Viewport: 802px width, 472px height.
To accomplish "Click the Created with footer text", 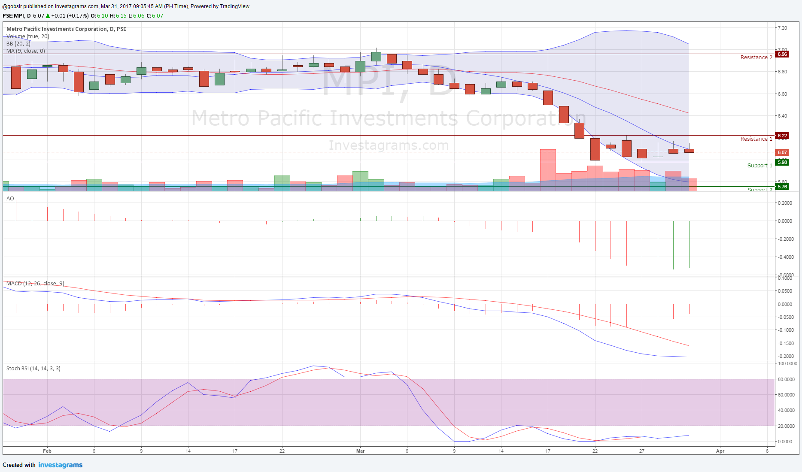I will pyautogui.click(x=19, y=465).
